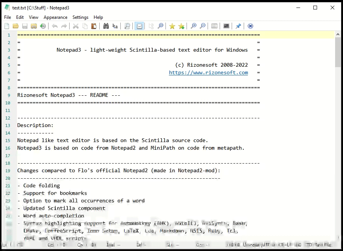Select the Replace tool
This screenshot has height=251, width=343.
(115, 26)
